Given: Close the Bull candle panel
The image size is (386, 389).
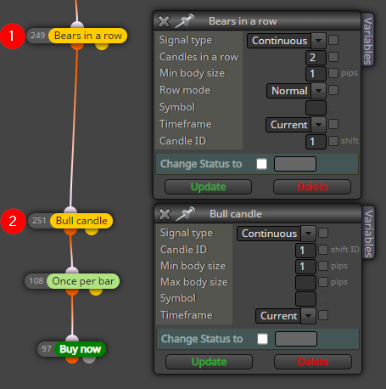Looking at the screenshot, I should (165, 214).
